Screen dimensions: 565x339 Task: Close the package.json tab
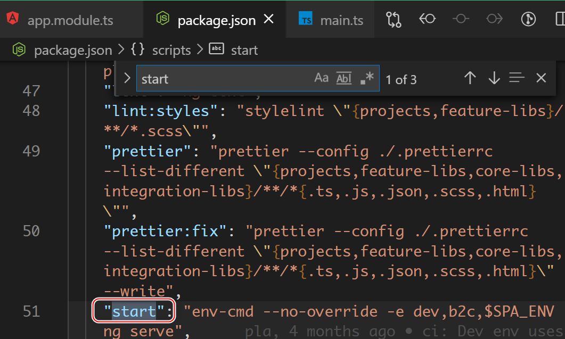[269, 20]
